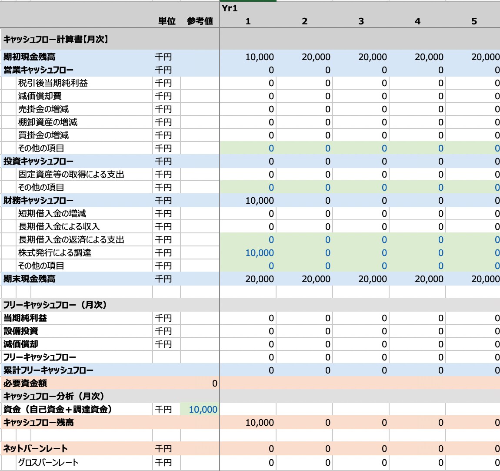Click 期末現金残高 value 20,000 in month 1
500x471 pixels.
tap(260, 279)
